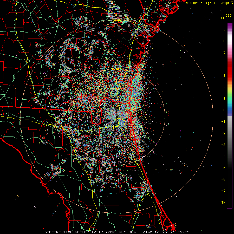This screenshot has width=234, height=234.
Task: Click the TH threshold label
Action: 223,203
